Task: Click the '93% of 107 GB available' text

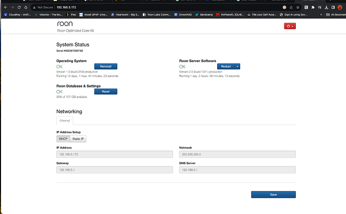Action: click(x=72, y=97)
